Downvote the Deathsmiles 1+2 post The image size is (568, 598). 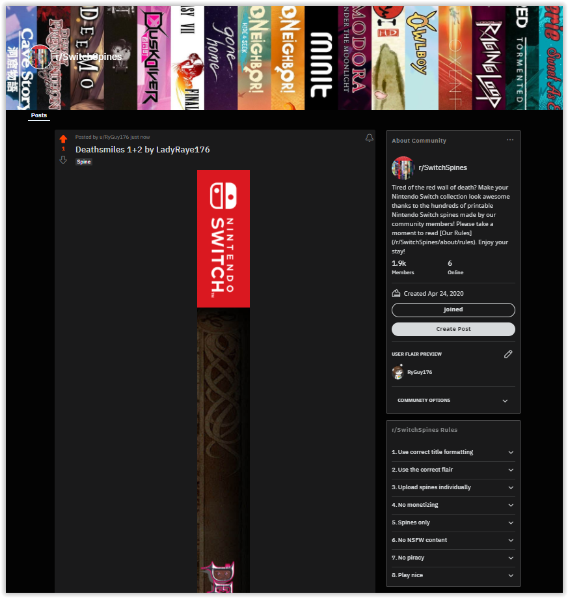[63, 160]
